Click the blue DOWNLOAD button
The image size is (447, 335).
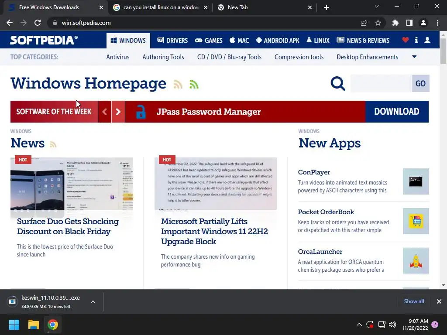point(397,112)
